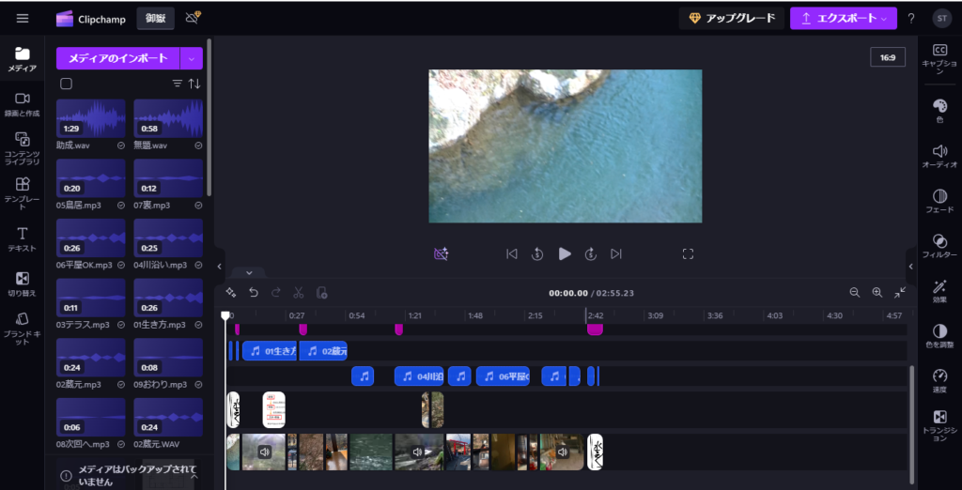The width and height of the screenshot is (962, 490).
Task: Collapse the left media panel
Action: point(220,267)
